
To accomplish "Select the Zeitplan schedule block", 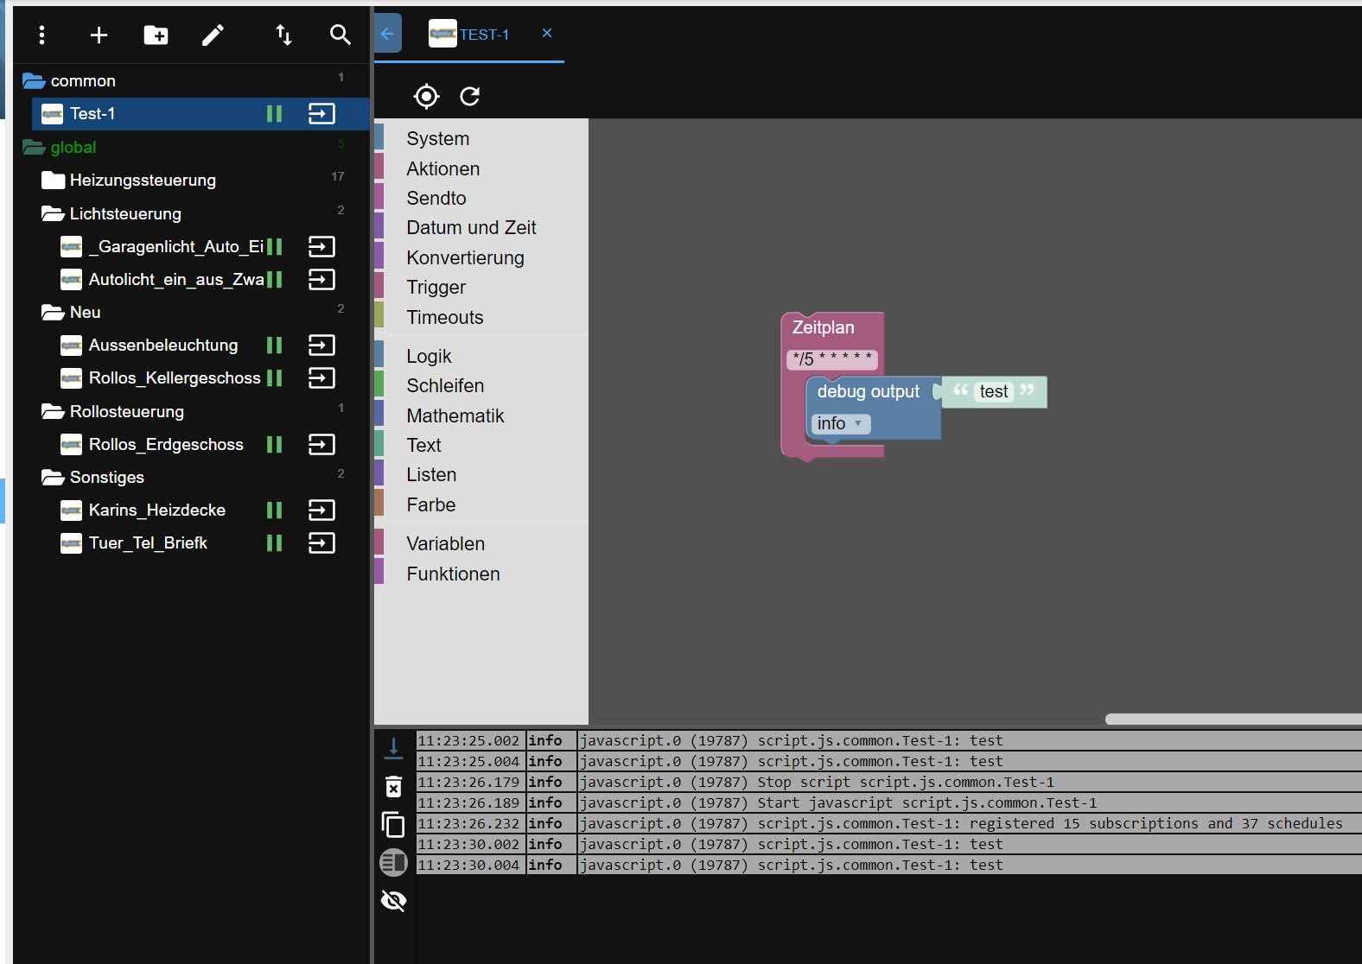I will (823, 328).
